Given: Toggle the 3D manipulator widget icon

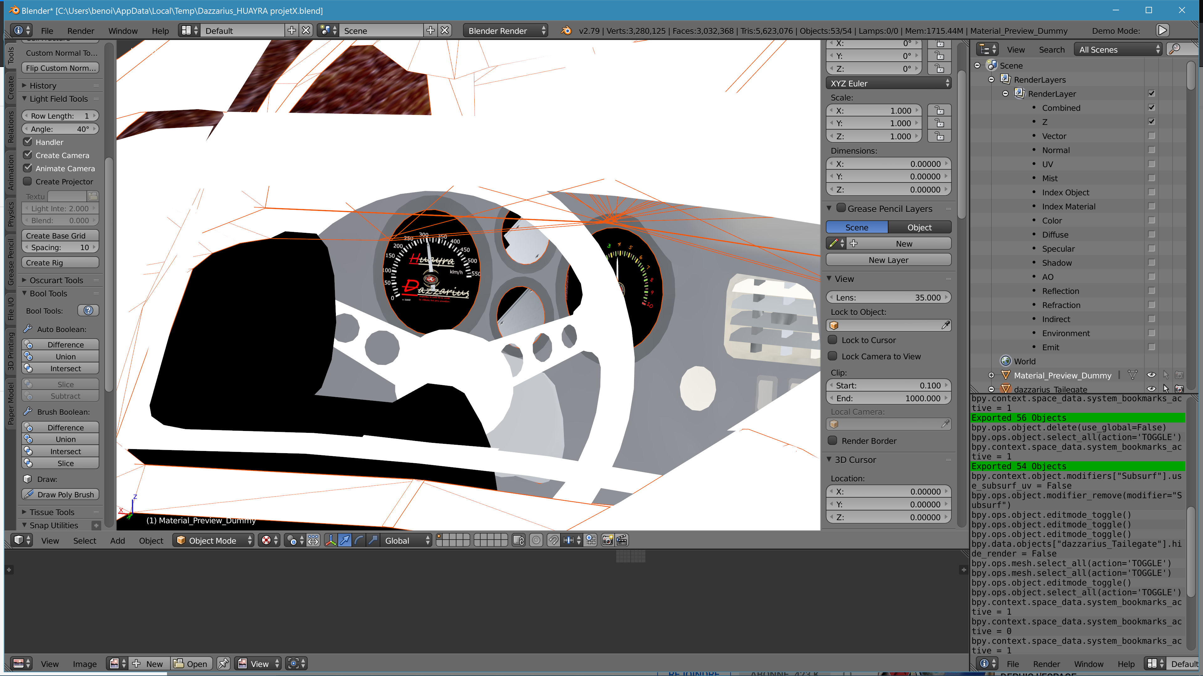Looking at the screenshot, I should 331,540.
